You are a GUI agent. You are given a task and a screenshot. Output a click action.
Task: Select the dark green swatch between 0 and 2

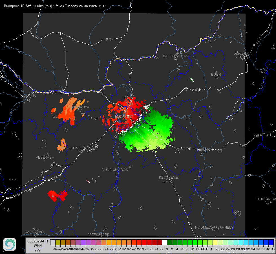(x=169, y=242)
